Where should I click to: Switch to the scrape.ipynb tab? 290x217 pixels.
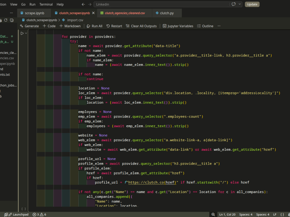35,13
